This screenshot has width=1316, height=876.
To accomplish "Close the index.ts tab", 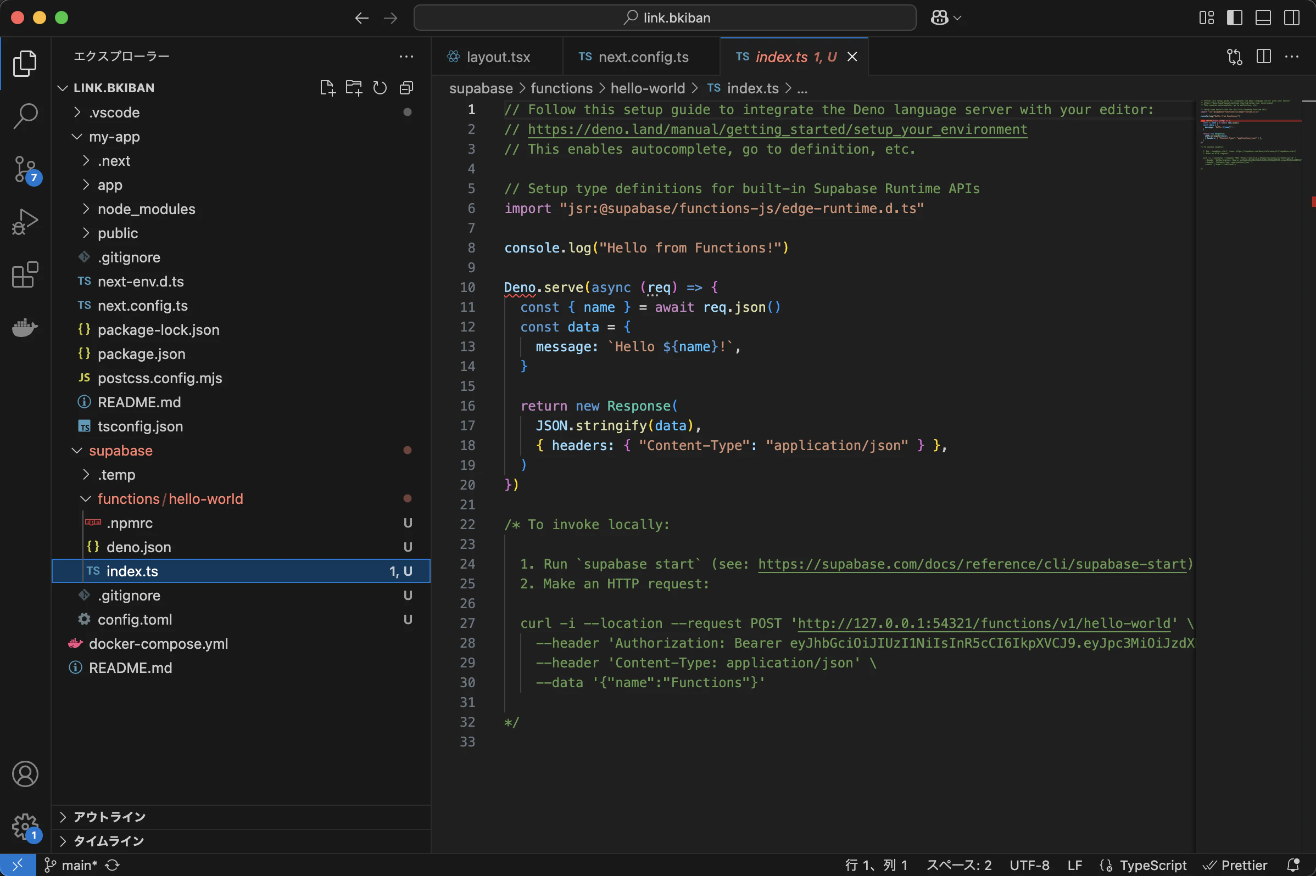I will [x=852, y=57].
